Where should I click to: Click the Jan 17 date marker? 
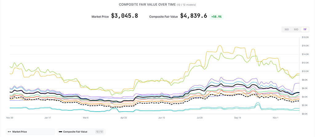(47, 118)
